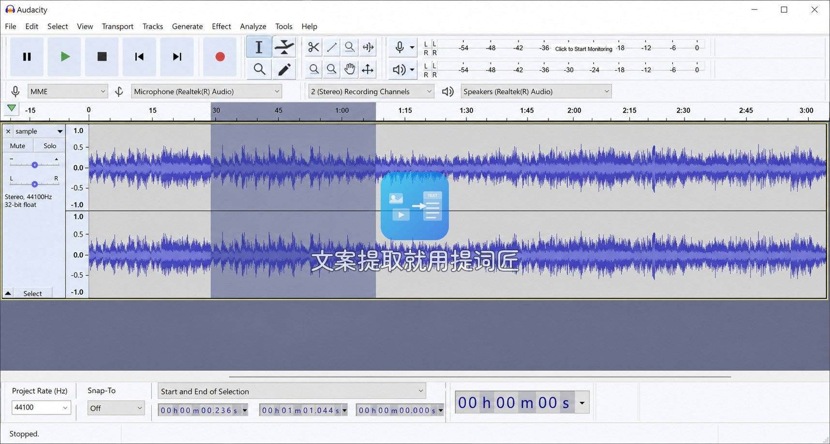Open the Tracks menu

pyautogui.click(x=153, y=26)
